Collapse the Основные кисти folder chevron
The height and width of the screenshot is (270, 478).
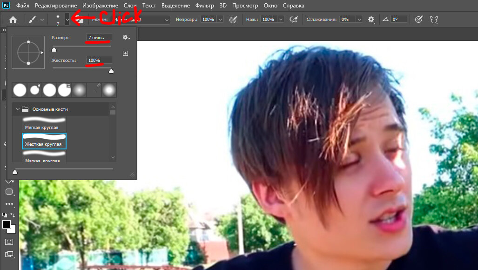(x=17, y=109)
